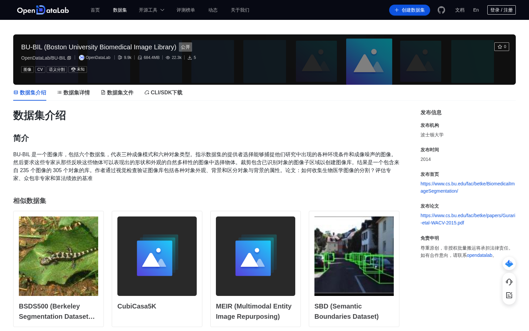Click the 登录 / 注册 button
Viewport: 529px width, 331px height.
click(x=502, y=10)
